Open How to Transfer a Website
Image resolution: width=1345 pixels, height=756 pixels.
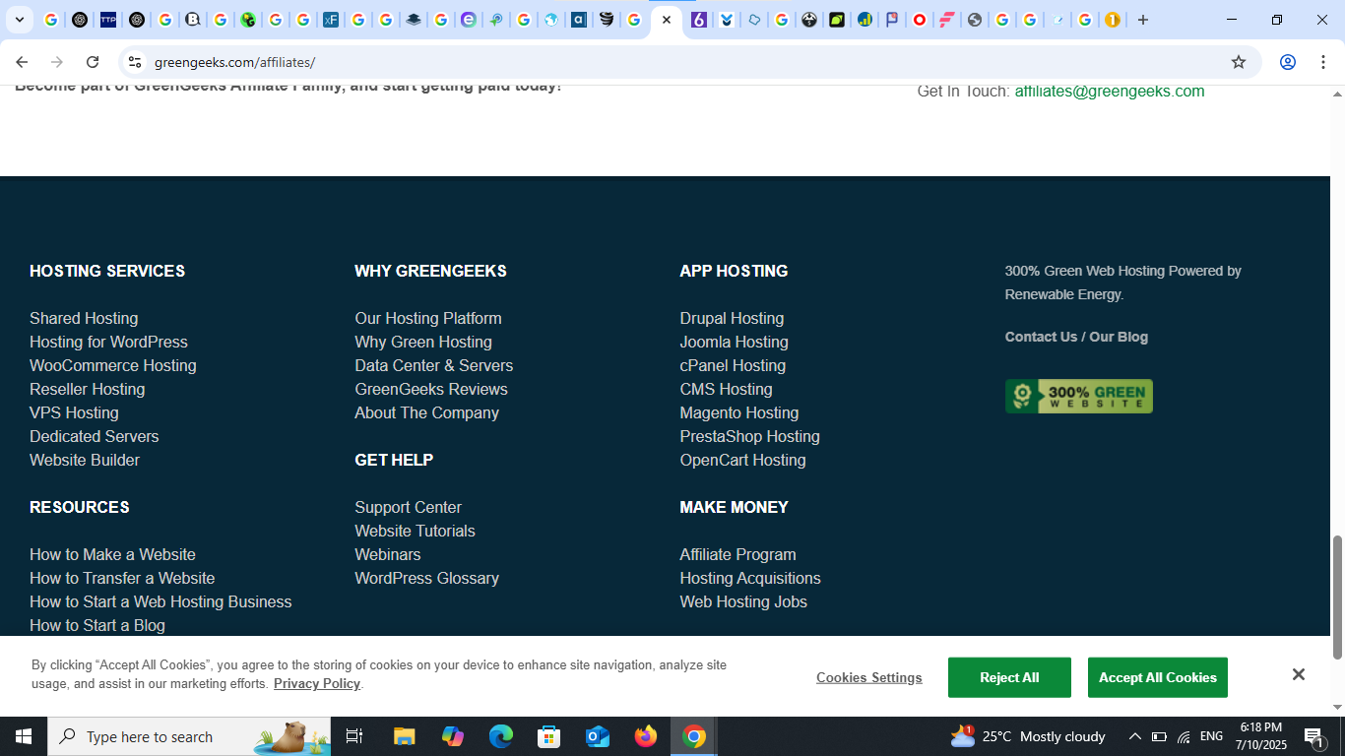click(x=122, y=578)
